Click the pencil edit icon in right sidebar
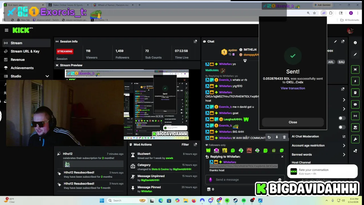364x205 pixels. pos(355,54)
